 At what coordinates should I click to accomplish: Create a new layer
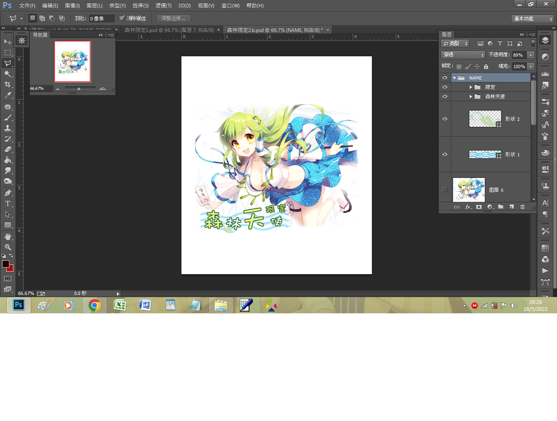click(511, 207)
